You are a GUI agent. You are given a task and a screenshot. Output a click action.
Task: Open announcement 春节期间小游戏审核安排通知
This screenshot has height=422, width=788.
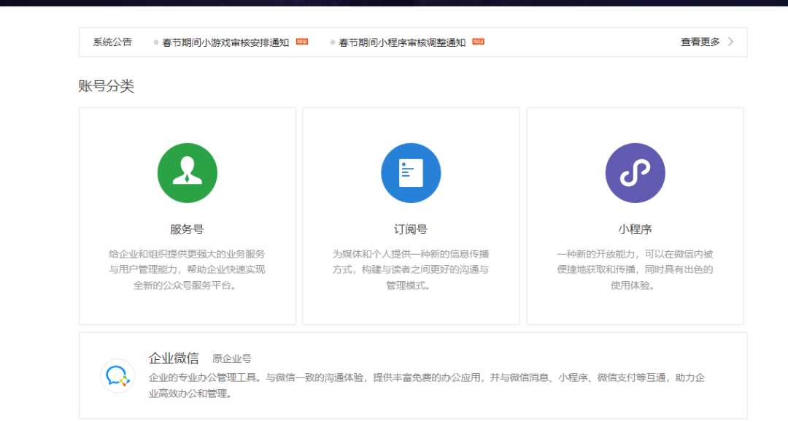click(225, 42)
